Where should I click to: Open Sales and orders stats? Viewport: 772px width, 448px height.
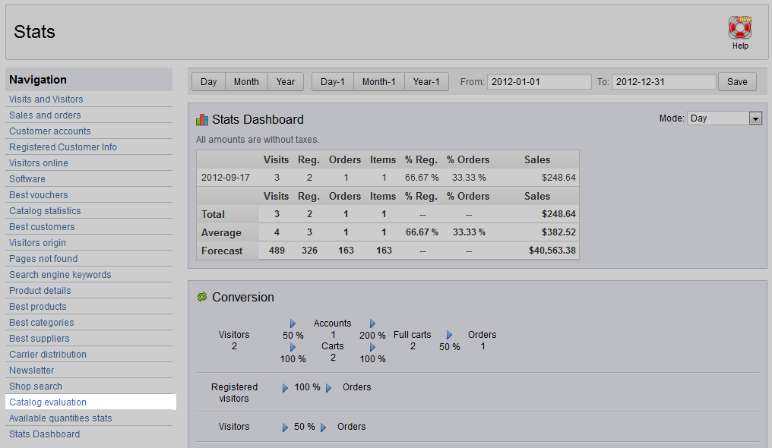click(45, 115)
